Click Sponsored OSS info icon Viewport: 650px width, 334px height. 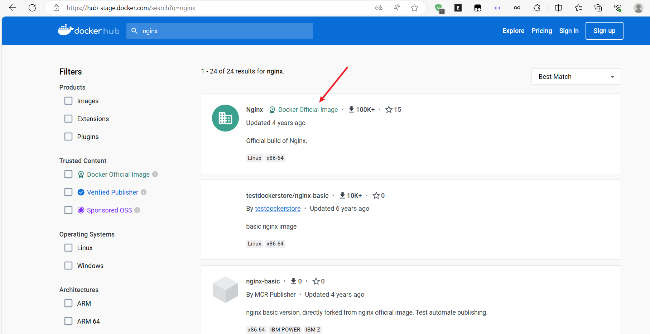(x=137, y=210)
